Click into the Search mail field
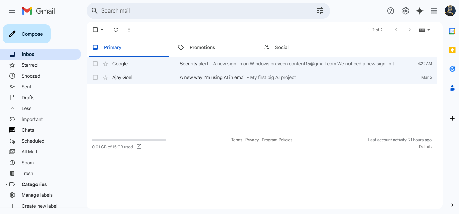The image size is (459, 214). coord(203,11)
